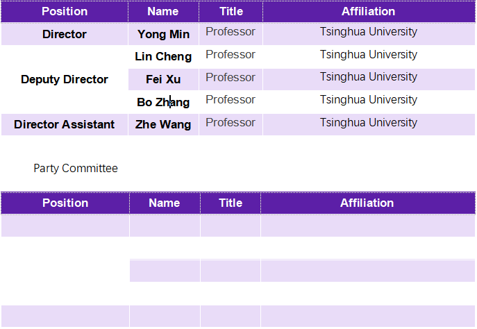This screenshot has height=329, width=477.
Task: Click the Name header in the second table
Action: pos(165,203)
